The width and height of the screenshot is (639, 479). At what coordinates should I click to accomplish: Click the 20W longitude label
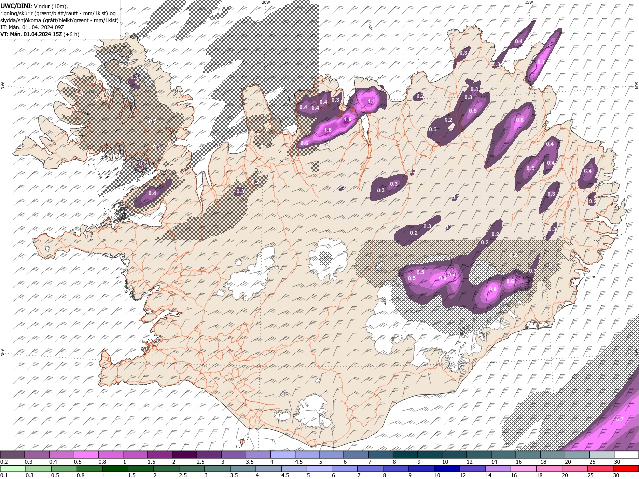(266, 2)
